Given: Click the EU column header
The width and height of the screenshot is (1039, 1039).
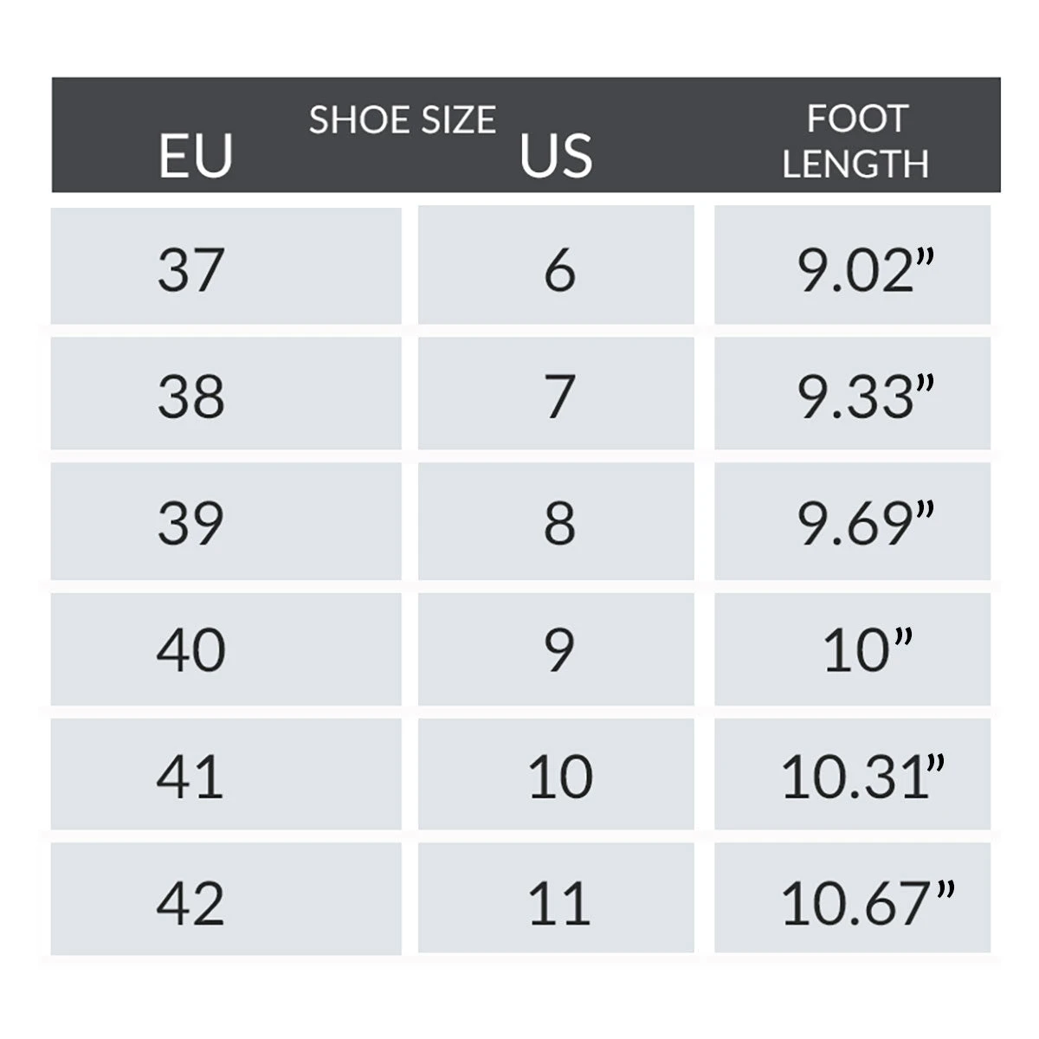Looking at the screenshot, I should pos(196,157).
